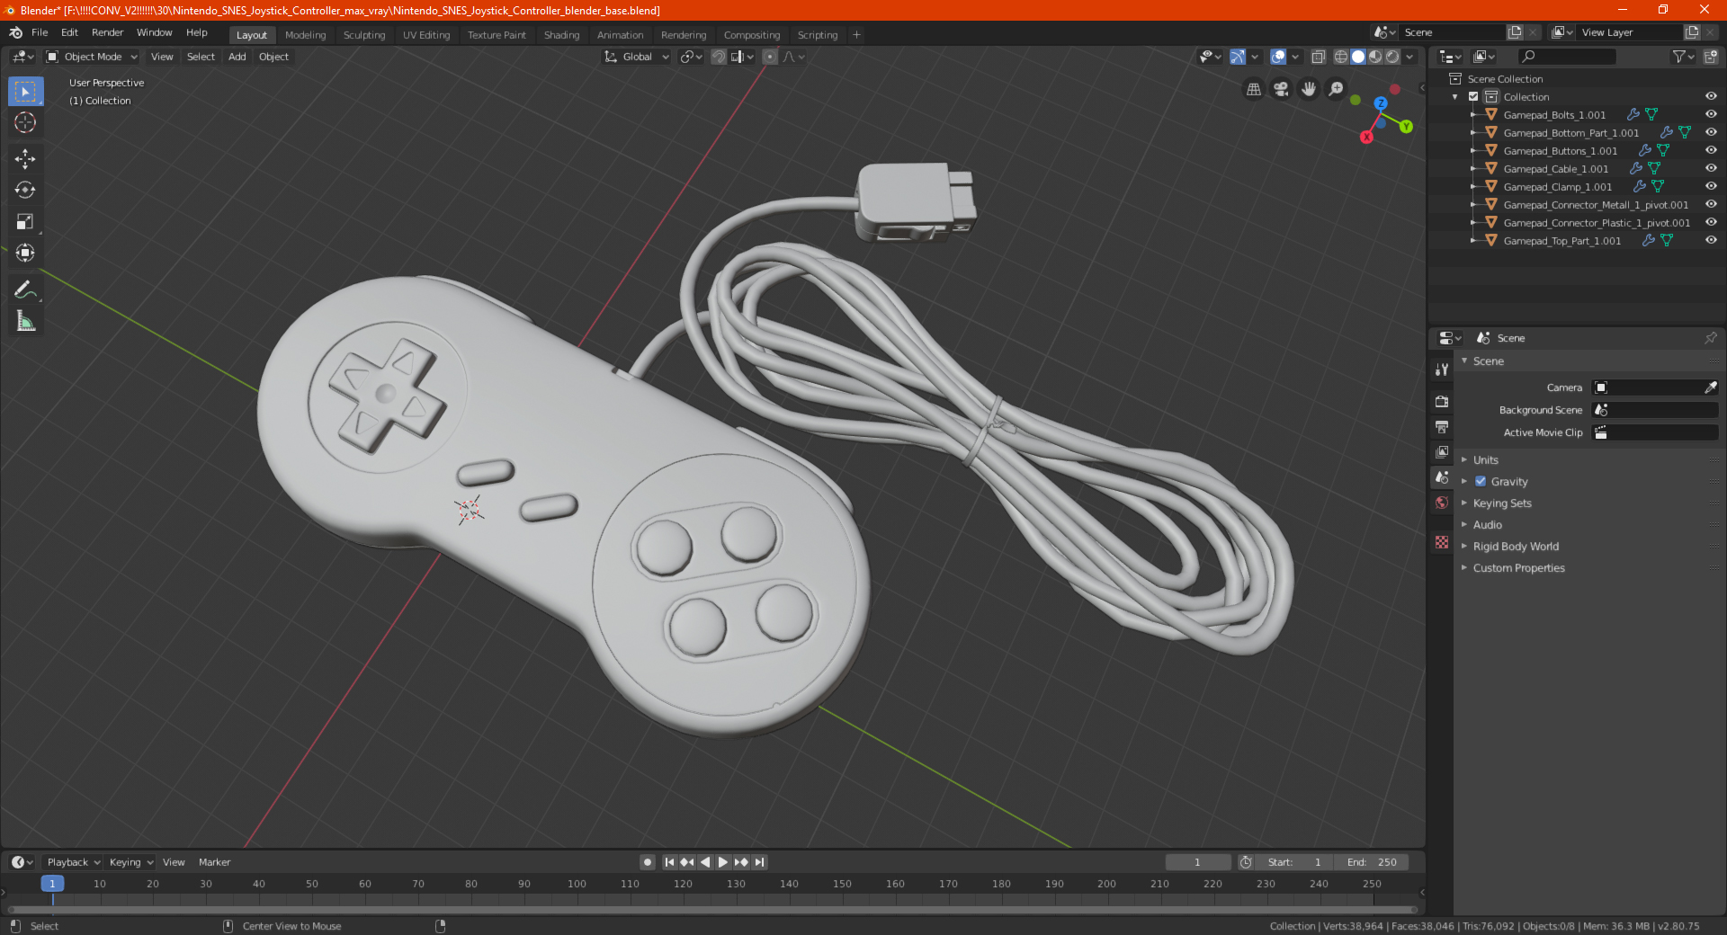Switch to the Sculpting workspace tab

click(x=363, y=35)
